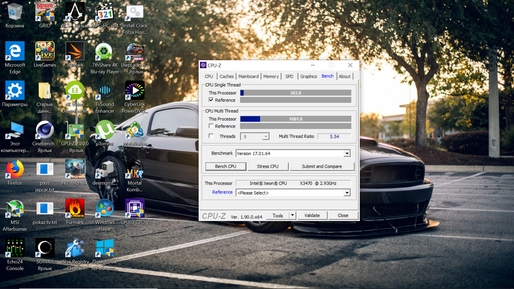This screenshot has height=289, width=514.
Task: Enable the Multi Thread Reference checkbox
Action: (211, 126)
